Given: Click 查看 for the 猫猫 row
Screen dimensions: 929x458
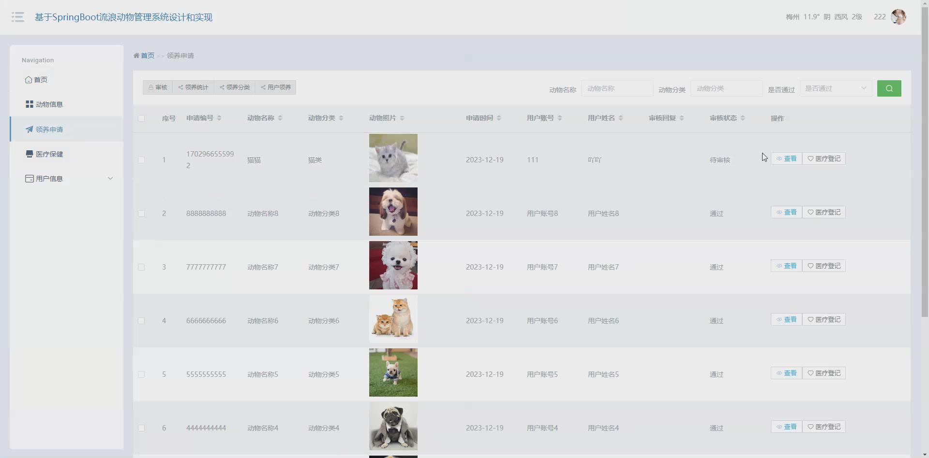Looking at the screenshot, I should 786,158.
